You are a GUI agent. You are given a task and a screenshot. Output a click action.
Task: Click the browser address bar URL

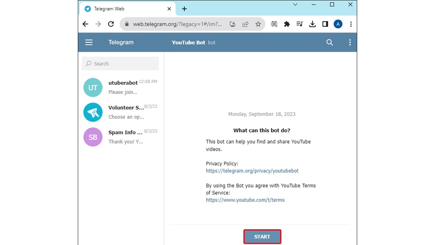177,24
